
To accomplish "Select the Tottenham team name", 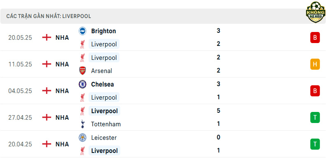I will (x=106, y=124).
